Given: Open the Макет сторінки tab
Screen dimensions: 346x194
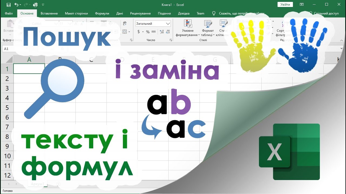Looking at the screenshot, I should click(x=76, y=13).
